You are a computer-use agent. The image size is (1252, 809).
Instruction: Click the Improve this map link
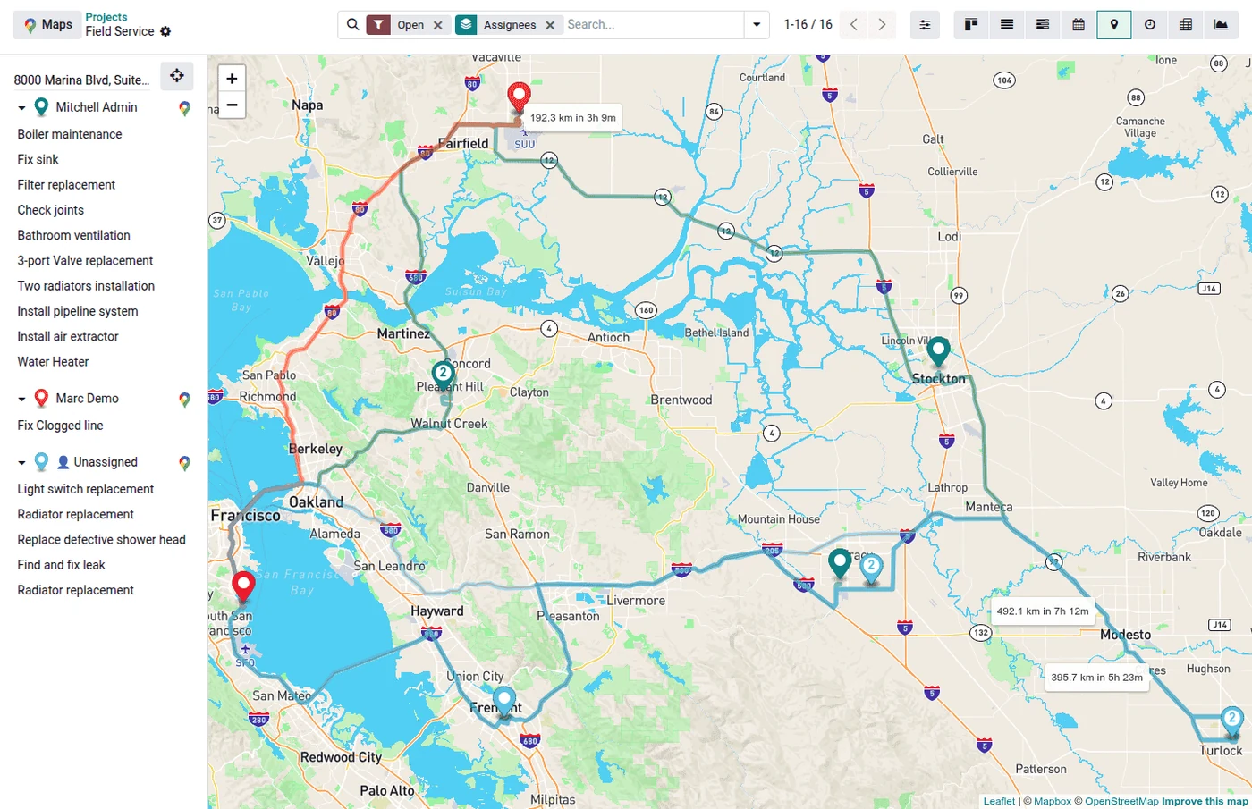[1205, 802]
